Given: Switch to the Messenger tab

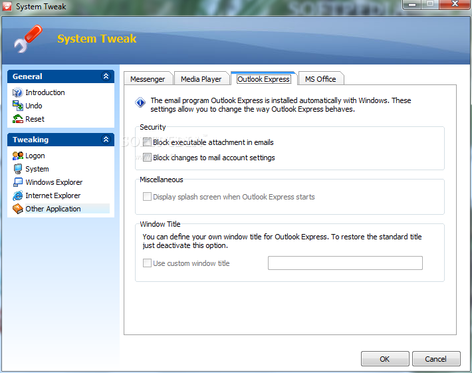Looking at the screenshot, I should pyautogui.click(x=148, y=79).
